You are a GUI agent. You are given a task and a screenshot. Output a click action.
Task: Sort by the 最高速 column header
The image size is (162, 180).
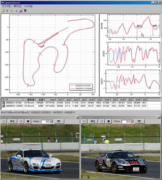[29, 100]
